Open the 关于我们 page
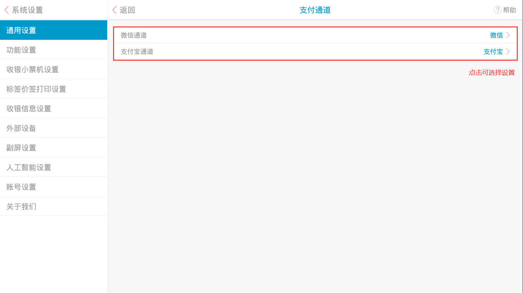523x293 pixels. click(x=54, y=206)
